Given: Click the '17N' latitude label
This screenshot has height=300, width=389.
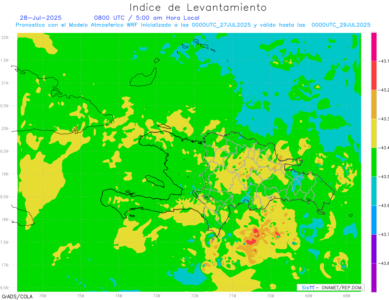Looking at the screenshot, I should tap(5, 265).
